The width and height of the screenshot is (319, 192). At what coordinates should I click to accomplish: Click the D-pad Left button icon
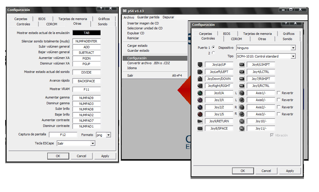coord(200,71)
